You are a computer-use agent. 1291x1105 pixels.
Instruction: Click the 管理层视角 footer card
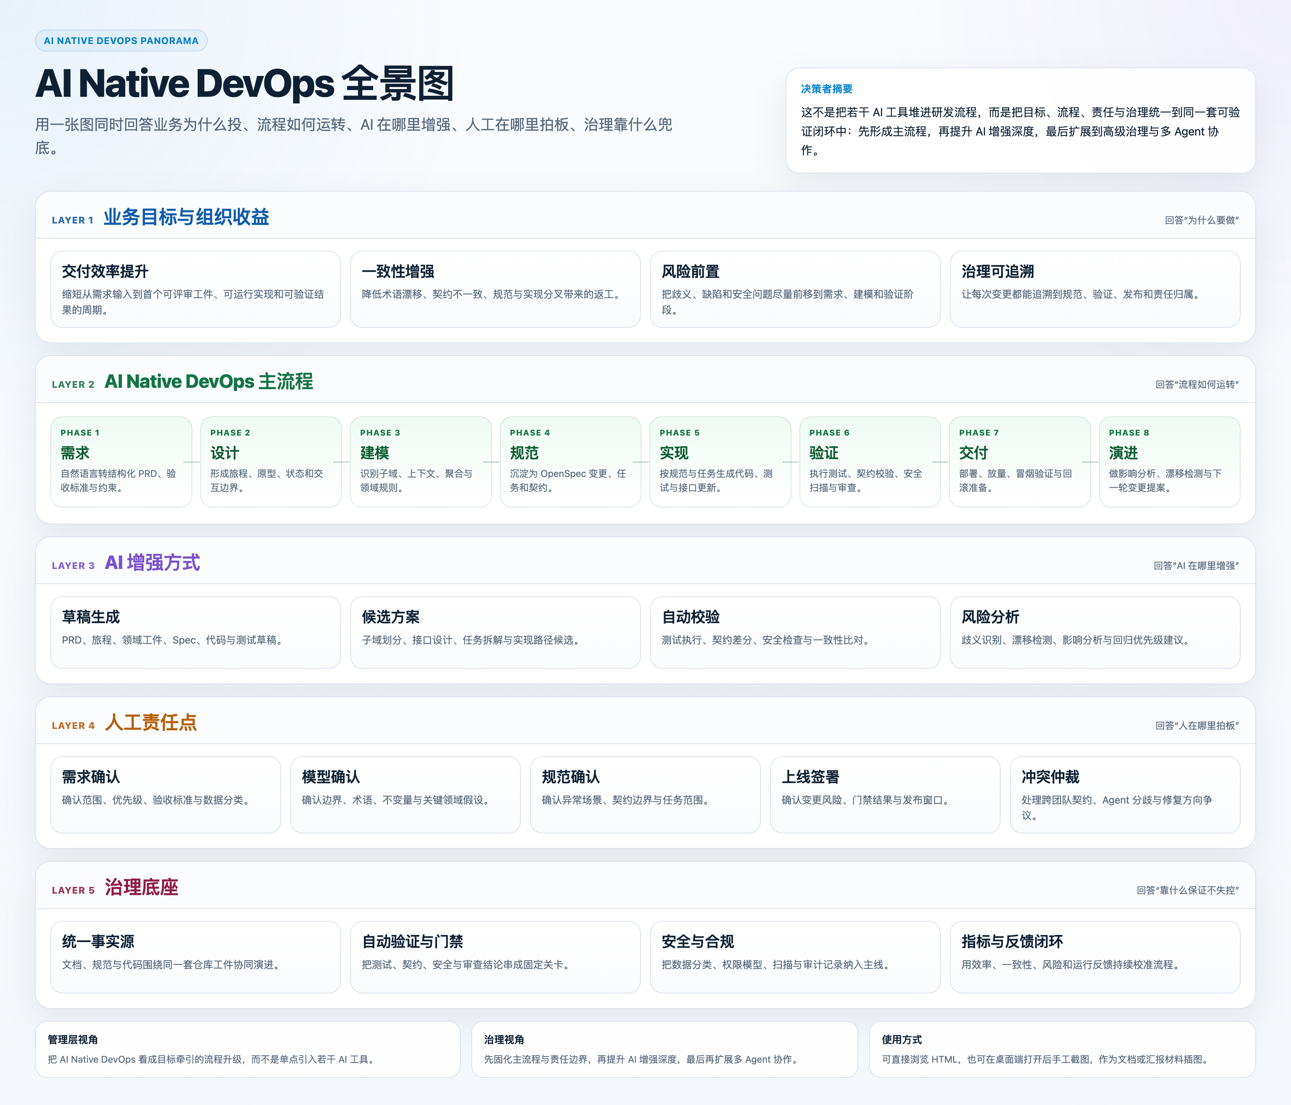coord(247,1049)
